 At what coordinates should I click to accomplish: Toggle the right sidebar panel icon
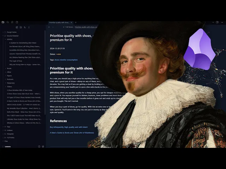(217, 22)
